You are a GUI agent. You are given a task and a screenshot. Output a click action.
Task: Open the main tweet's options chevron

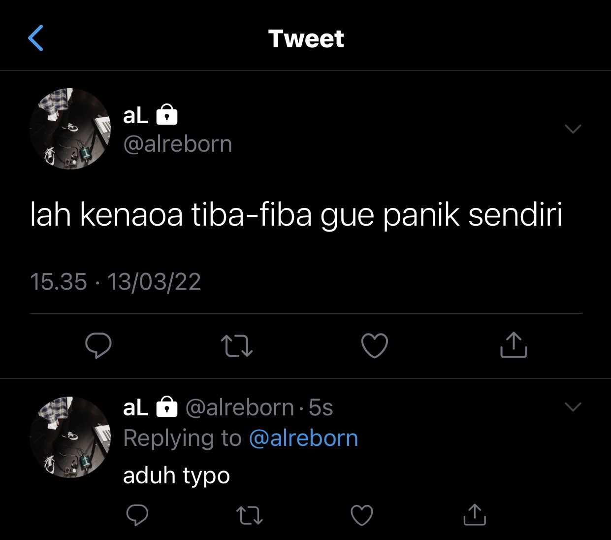point(573,129)
